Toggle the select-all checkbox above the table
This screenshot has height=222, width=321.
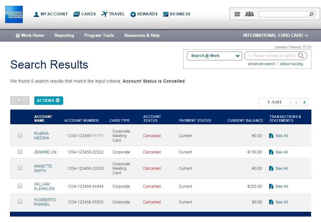pos(20,101)
